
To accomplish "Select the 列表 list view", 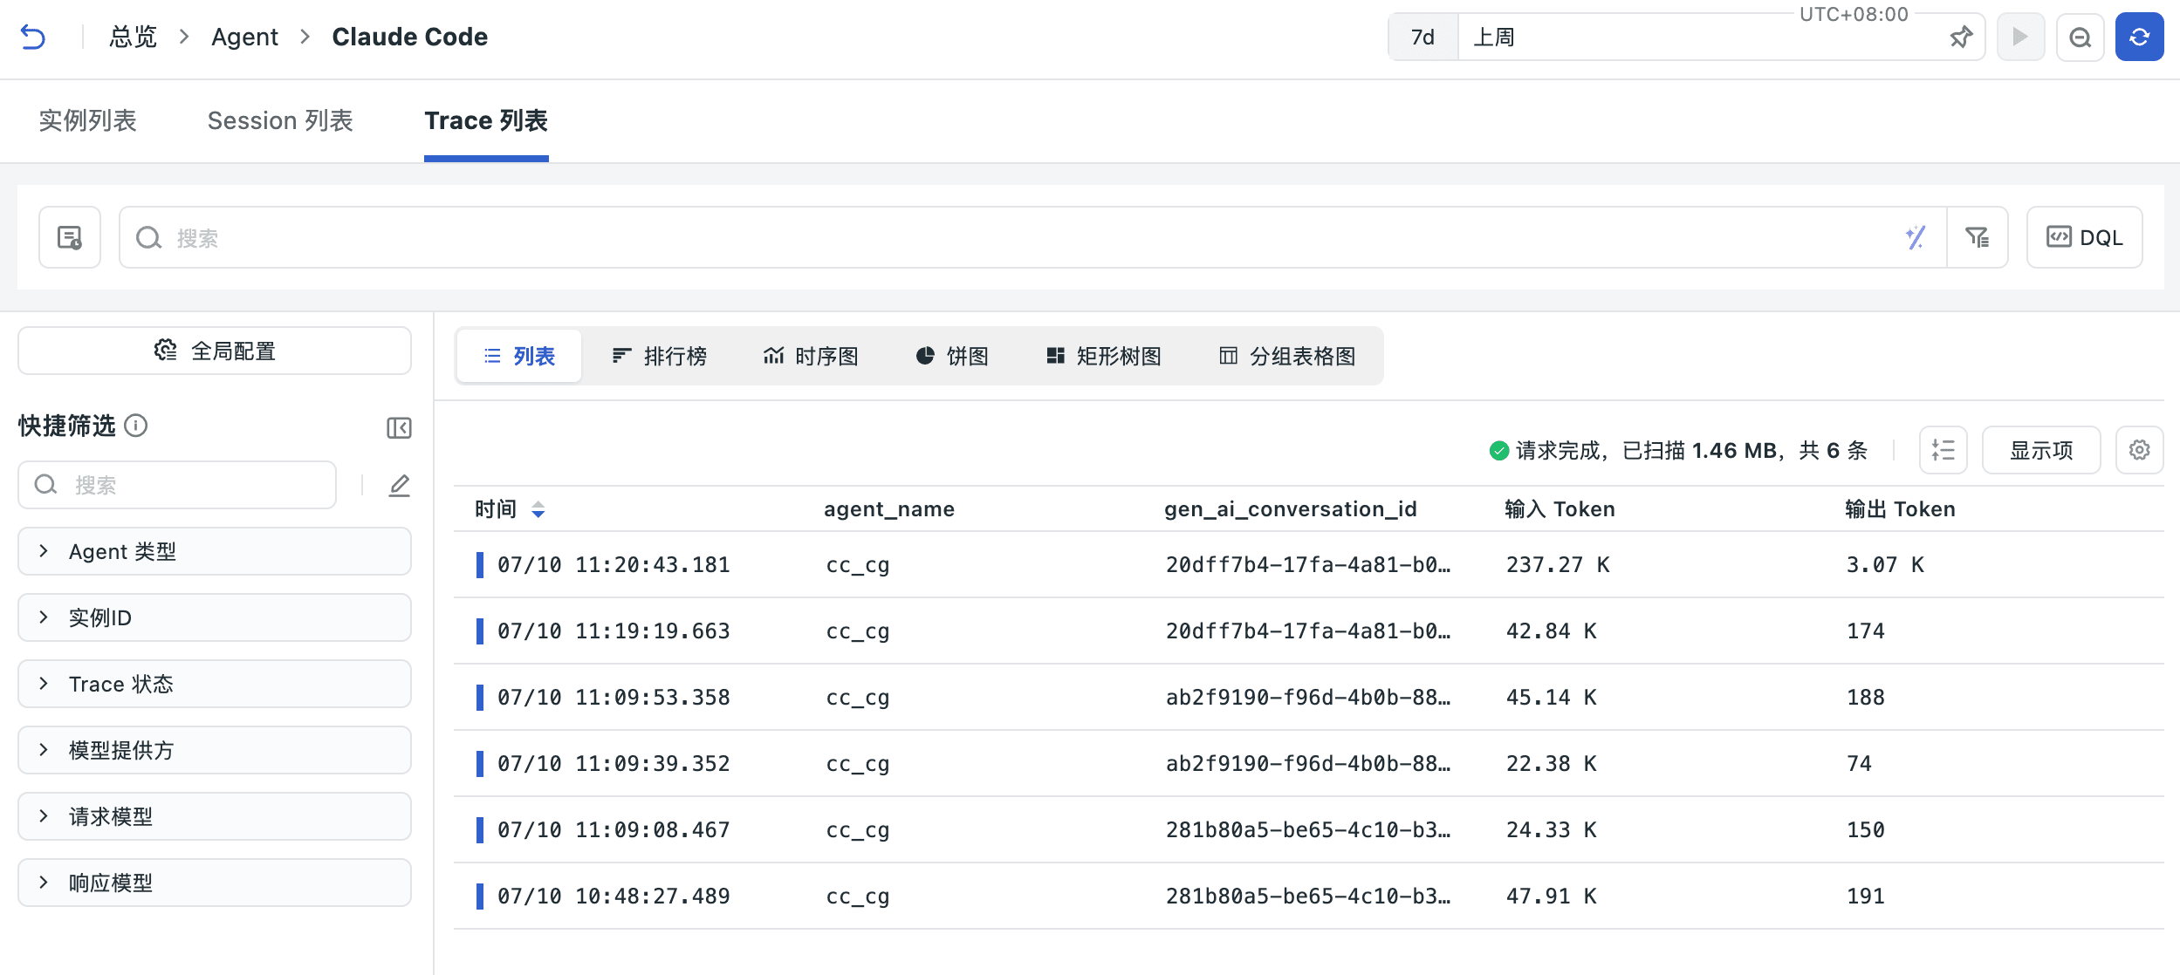I will [x=519, y=356].
